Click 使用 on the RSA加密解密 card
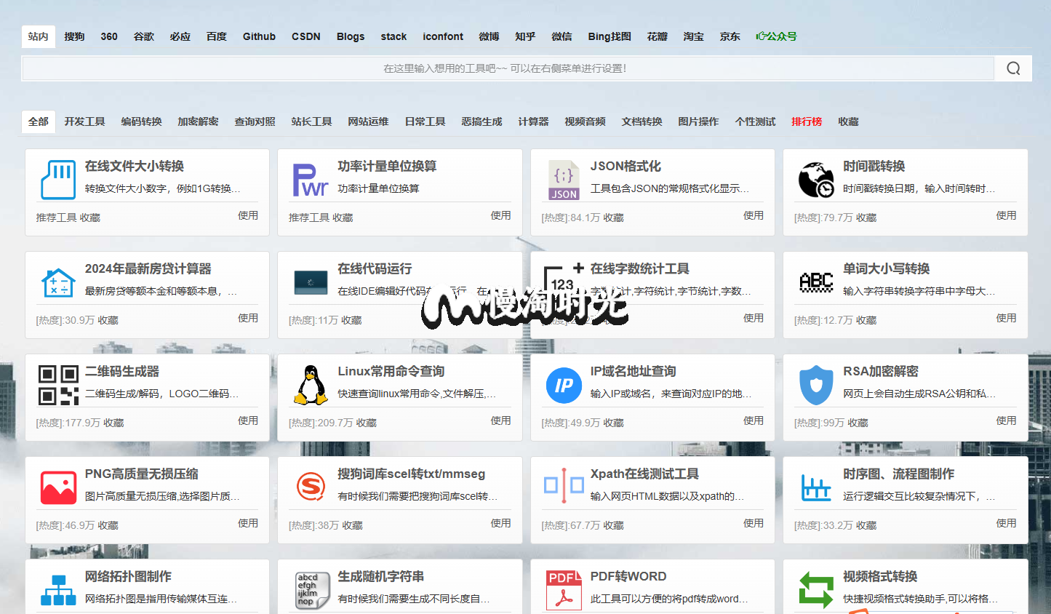1051x614 pixels. tap(1006, 420)
